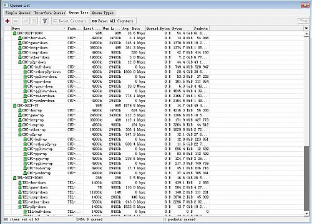Click the green icon beside CNC-ku6-down

point(25,67)
